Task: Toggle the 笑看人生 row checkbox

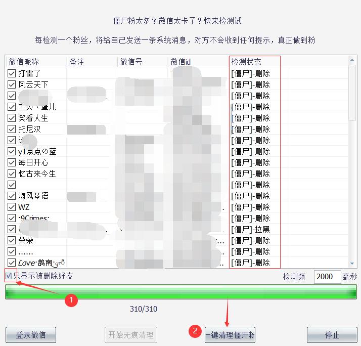Action: click(12, 118)
